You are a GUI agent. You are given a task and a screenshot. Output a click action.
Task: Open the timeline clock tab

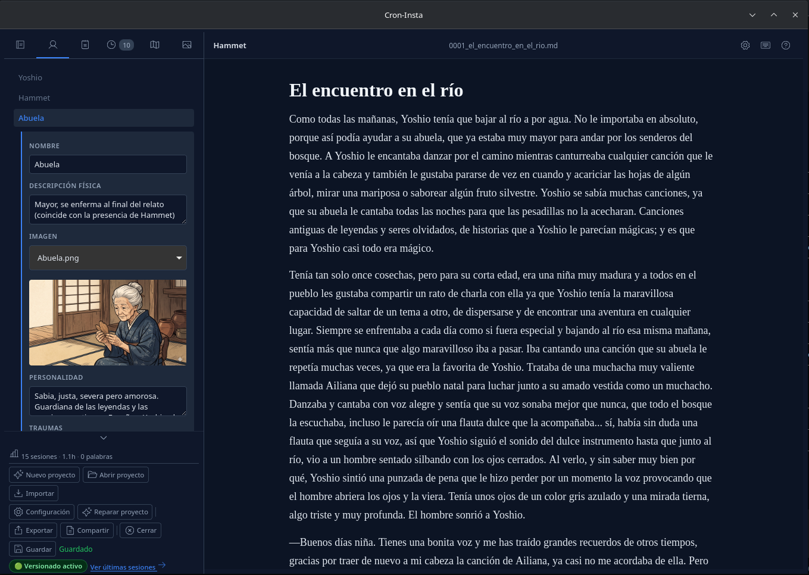111,45
